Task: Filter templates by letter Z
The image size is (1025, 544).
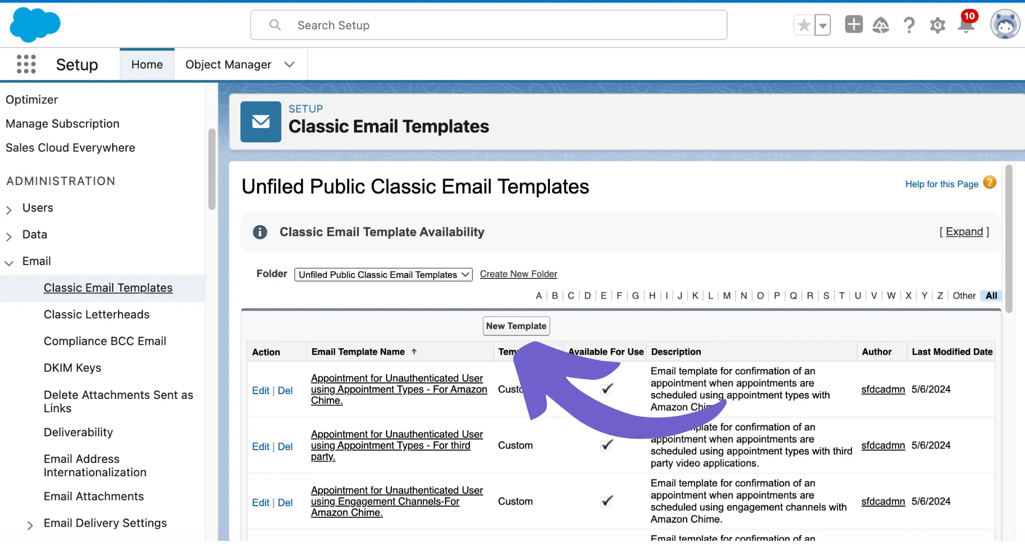Action: pyautogui.click(x=940, y=296)
